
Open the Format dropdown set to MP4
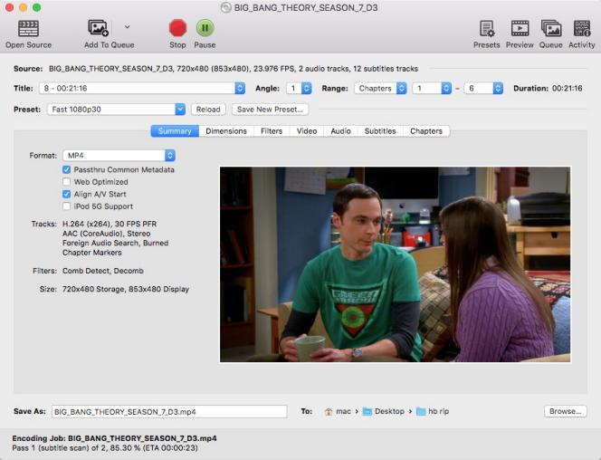click(x=119, y=155)
